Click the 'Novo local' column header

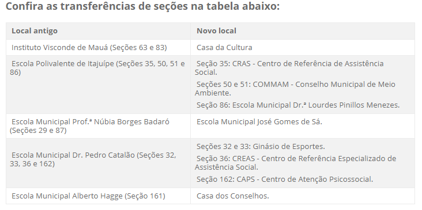pyautogui.click(x=303, y=31)
